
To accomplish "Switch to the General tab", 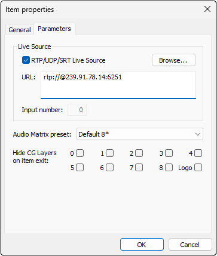I will pyautogui.click(x=20, y=30).
